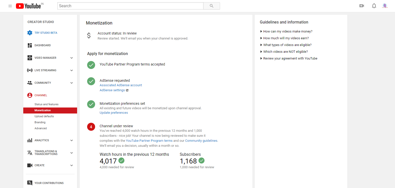Viewport: 395px width, 188px height.
Task: Open Your Contributions menu item
Action: click(49, 183)
